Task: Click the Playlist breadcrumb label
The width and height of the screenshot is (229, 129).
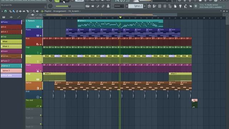Action: [x=48, y=11]
